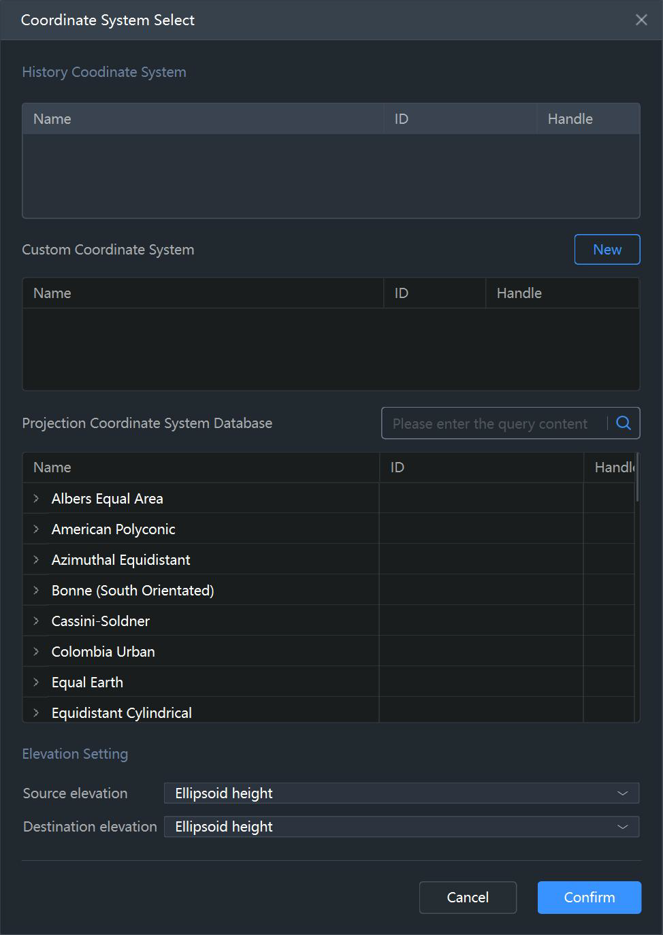The height and width of the screenshot is (935, 663).
Task: Expand the Bonne (South Orientated) group
Action: pyautogui.click(x=36, y=590)
